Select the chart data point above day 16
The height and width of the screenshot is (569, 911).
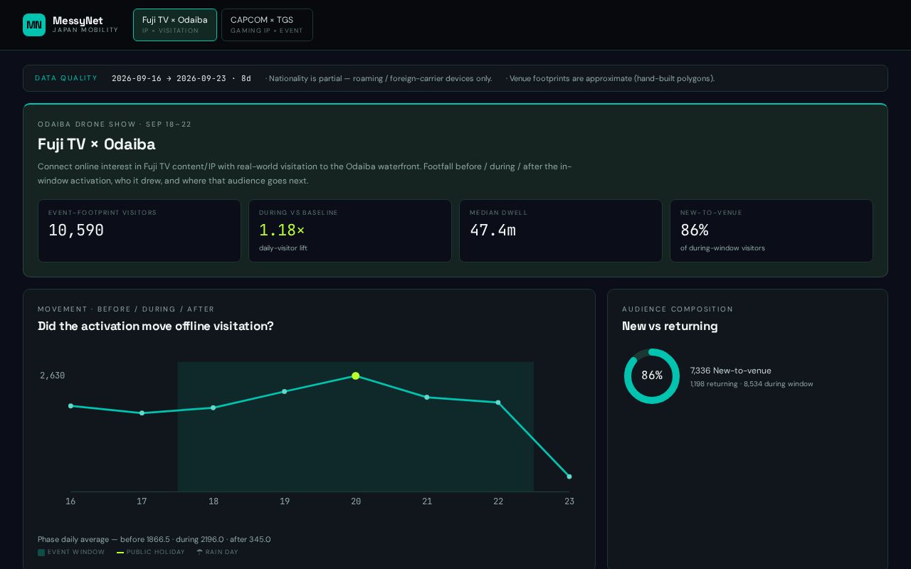point(70,406)
